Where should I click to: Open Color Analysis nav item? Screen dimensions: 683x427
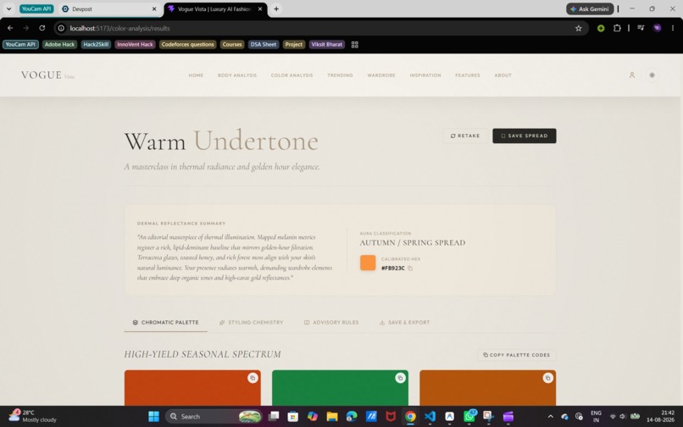pyautogui.click(x=292, y=75)
